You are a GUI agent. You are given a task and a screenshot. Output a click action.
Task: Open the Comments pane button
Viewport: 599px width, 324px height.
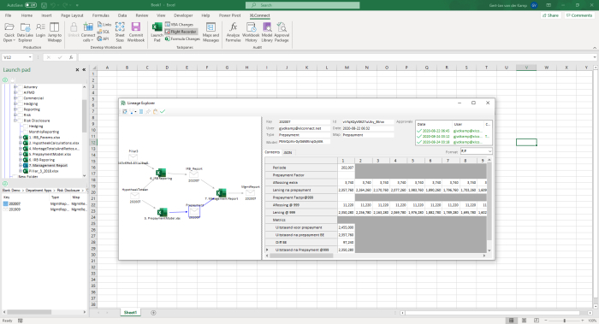[579, 15]
